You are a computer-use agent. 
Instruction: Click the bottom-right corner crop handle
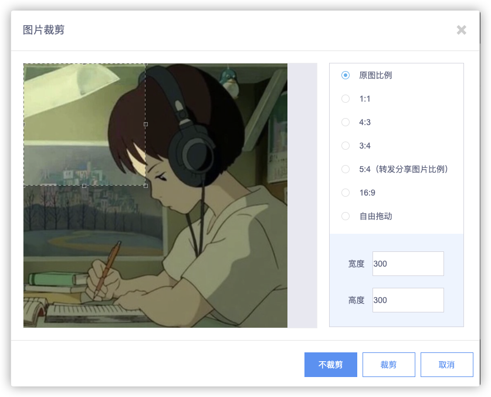(145, 186)
